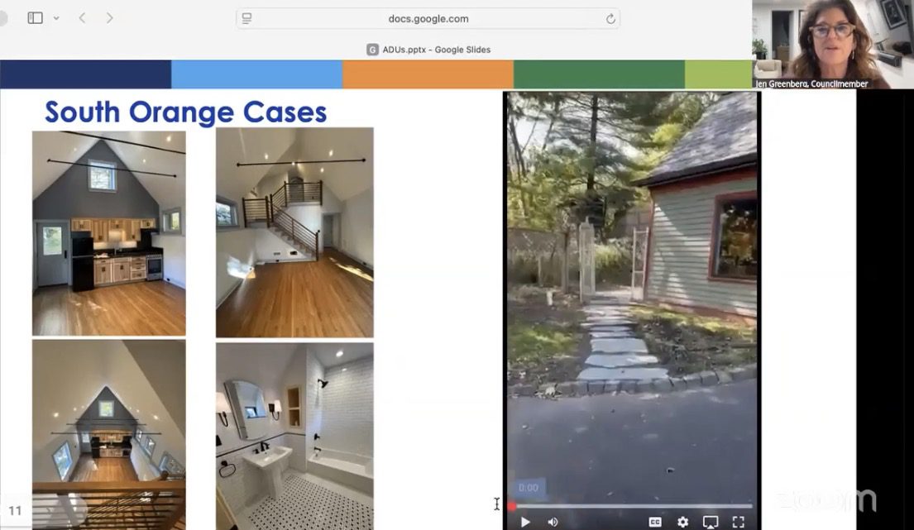Image resolution: width=914 pixels, height=530 pixels.
Task: Go forward to the next page
Action: 109,18
